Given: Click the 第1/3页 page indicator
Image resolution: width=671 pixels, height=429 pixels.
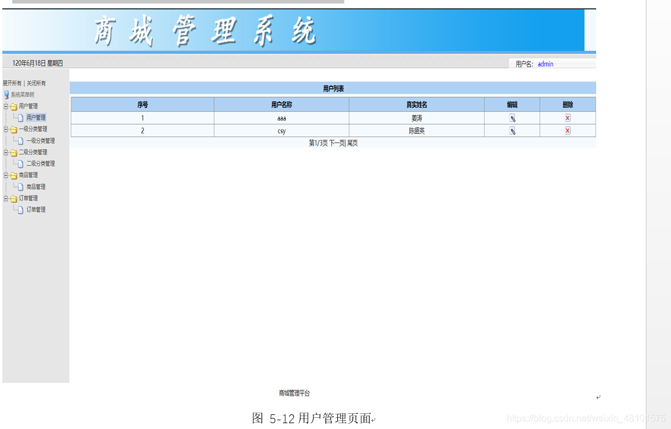Looking at the screenshot, I should point(318,143).
